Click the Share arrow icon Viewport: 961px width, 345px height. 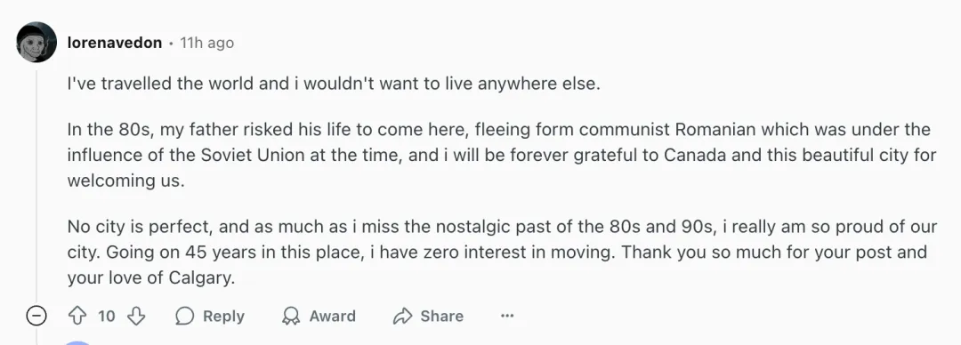coord(402,317)
